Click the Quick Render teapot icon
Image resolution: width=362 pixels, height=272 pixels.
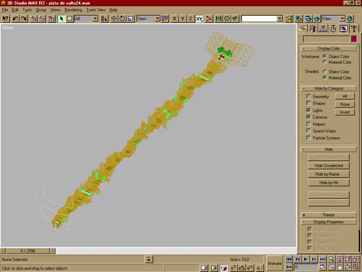317,19
